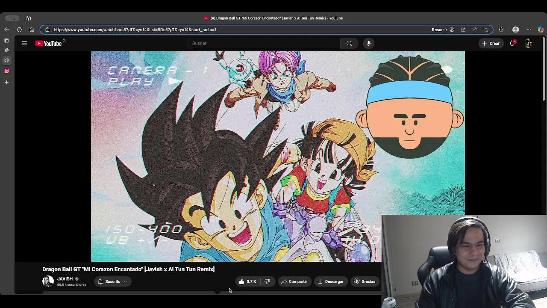
Task: Open the tab actions menu
Action: pyautogui.click(x=28, y=18)
